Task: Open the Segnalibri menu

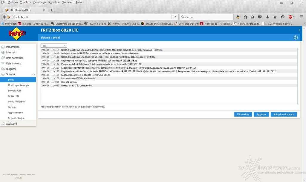Action: click(54, 2)
